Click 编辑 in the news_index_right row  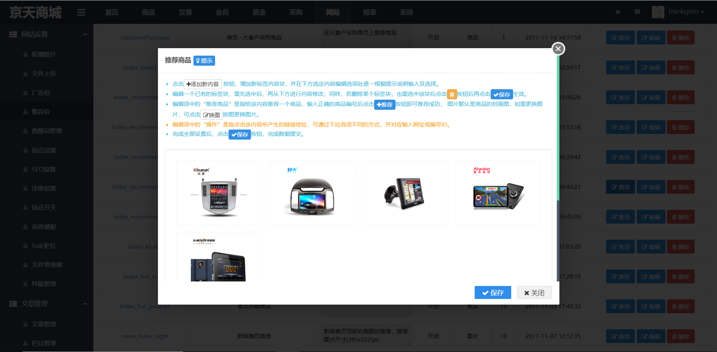(651, 336)
